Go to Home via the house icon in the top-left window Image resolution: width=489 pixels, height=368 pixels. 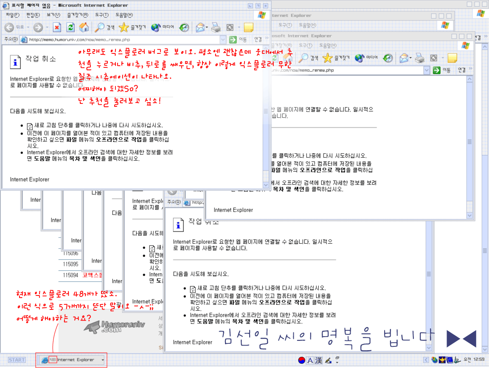[84, 28]
